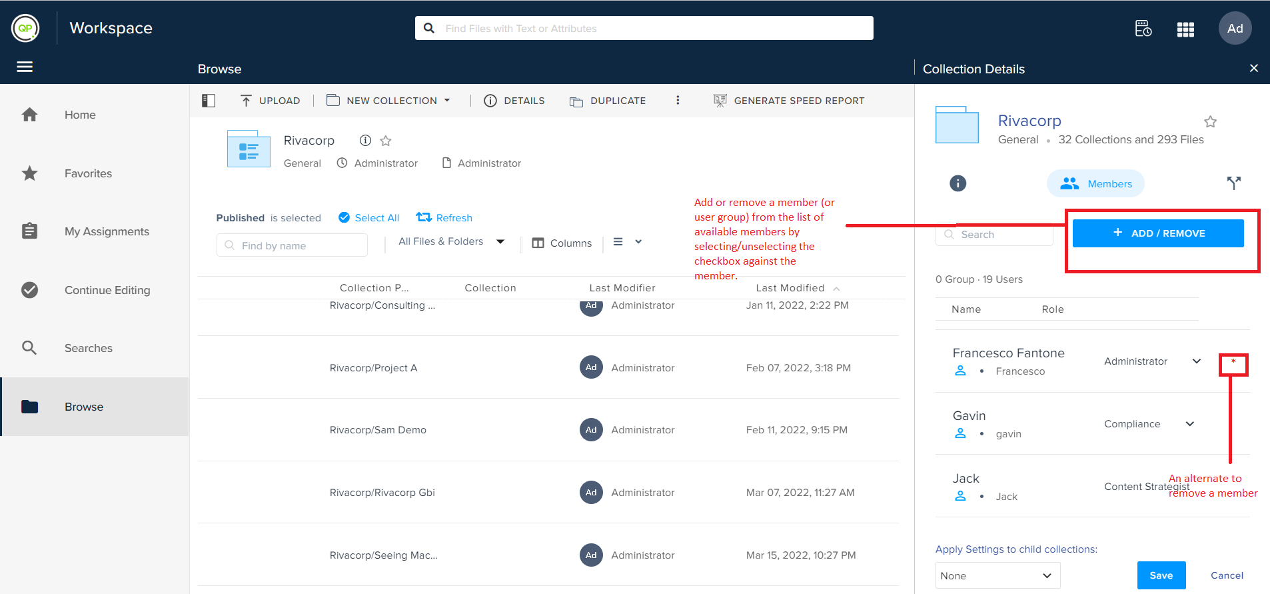The width and height of the screenshot is (1270, 594).
Task: Open Rivacorp/Project A row
Action: coord(548,367)
